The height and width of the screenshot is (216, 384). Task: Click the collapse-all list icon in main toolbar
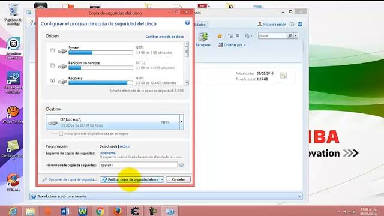[230, 36]
